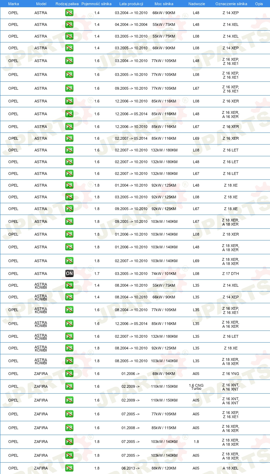This screenshot has width=270, height=474.
Task: Click the Marka column header
Action: [13, 4]
